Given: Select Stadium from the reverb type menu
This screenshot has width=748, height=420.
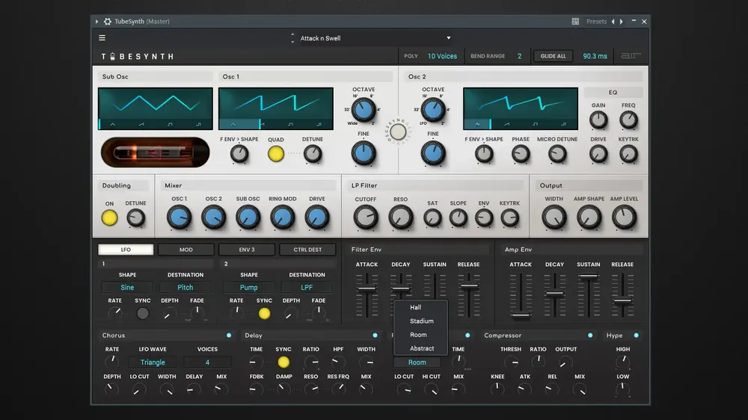Looking at the screenshot, I should [x=421, y=321].
